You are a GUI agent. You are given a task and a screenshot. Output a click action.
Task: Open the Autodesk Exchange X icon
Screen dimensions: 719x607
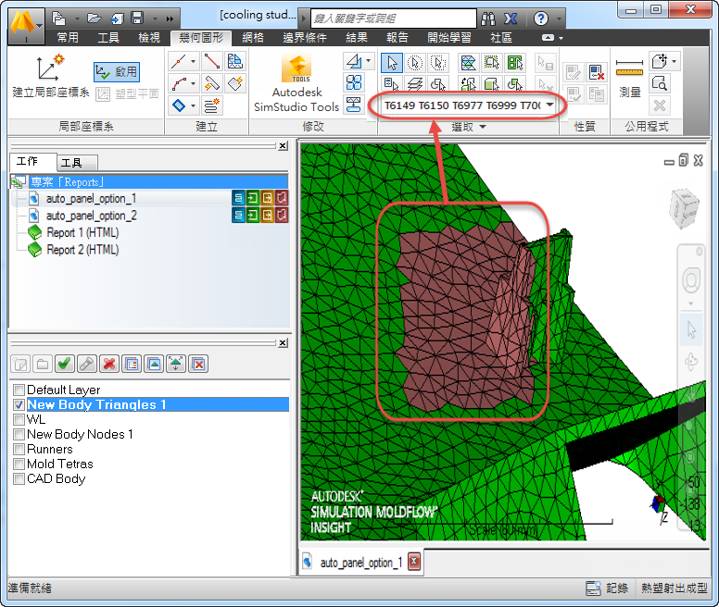click(x=511, y=19)
